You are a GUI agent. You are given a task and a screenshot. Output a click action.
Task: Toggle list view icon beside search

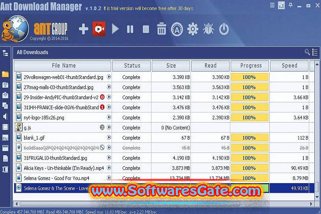315,52
